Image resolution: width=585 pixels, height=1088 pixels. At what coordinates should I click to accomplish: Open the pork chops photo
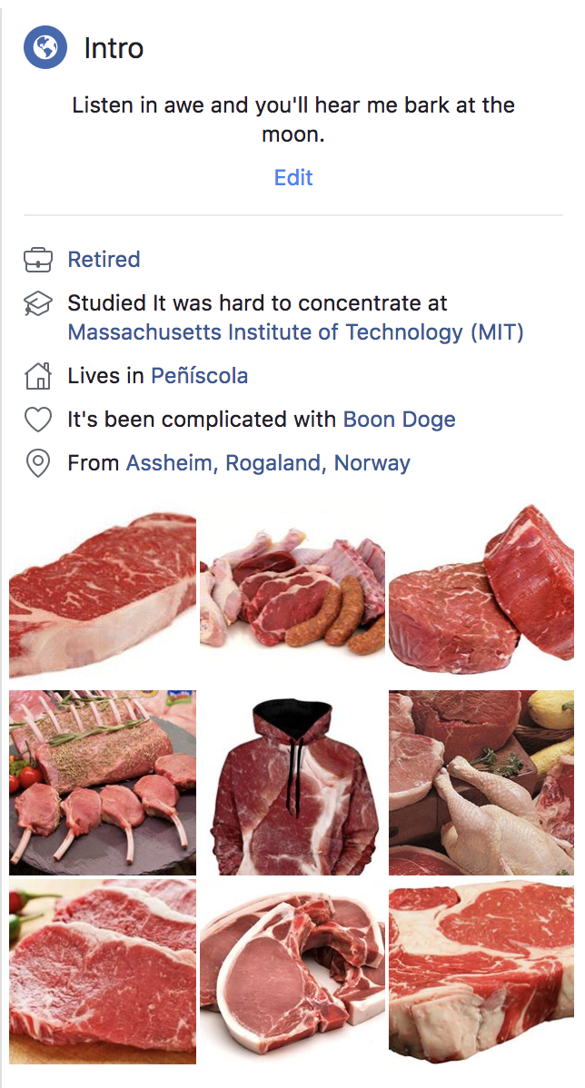[292, 971]
